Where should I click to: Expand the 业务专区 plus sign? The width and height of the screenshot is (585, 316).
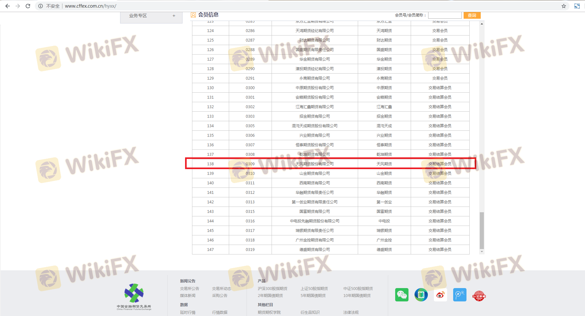click(x=174, y=16)
